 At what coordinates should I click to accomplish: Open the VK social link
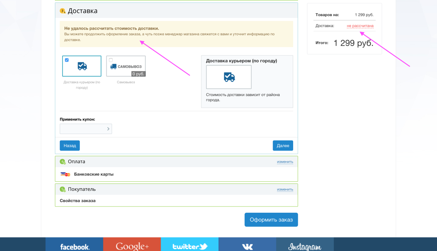point(247,246)
